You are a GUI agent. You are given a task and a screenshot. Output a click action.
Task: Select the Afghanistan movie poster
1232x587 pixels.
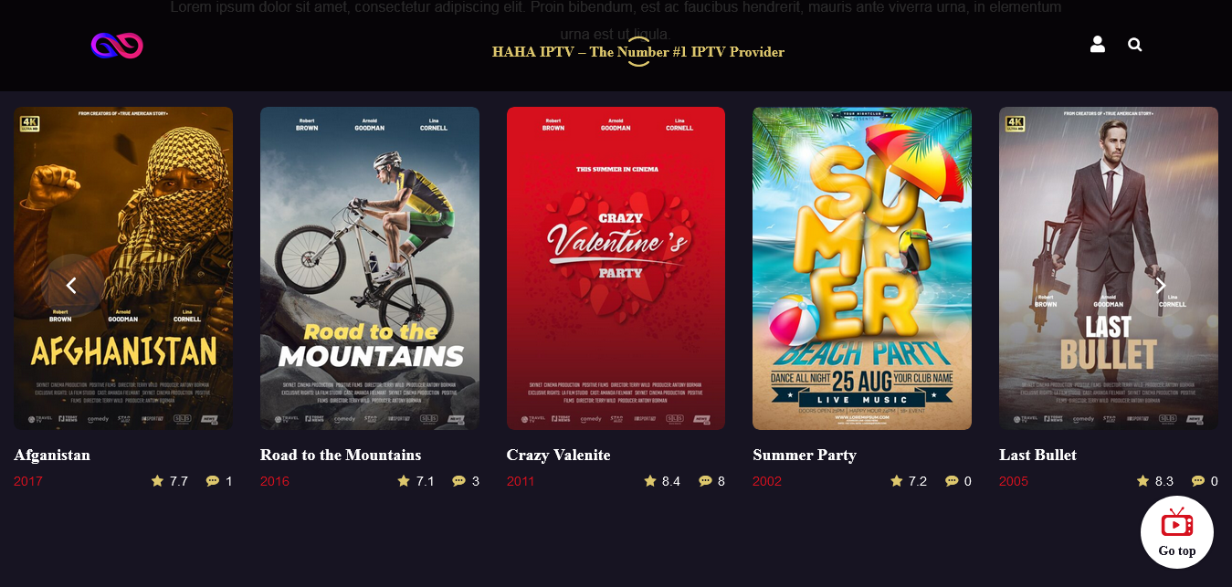123,268
